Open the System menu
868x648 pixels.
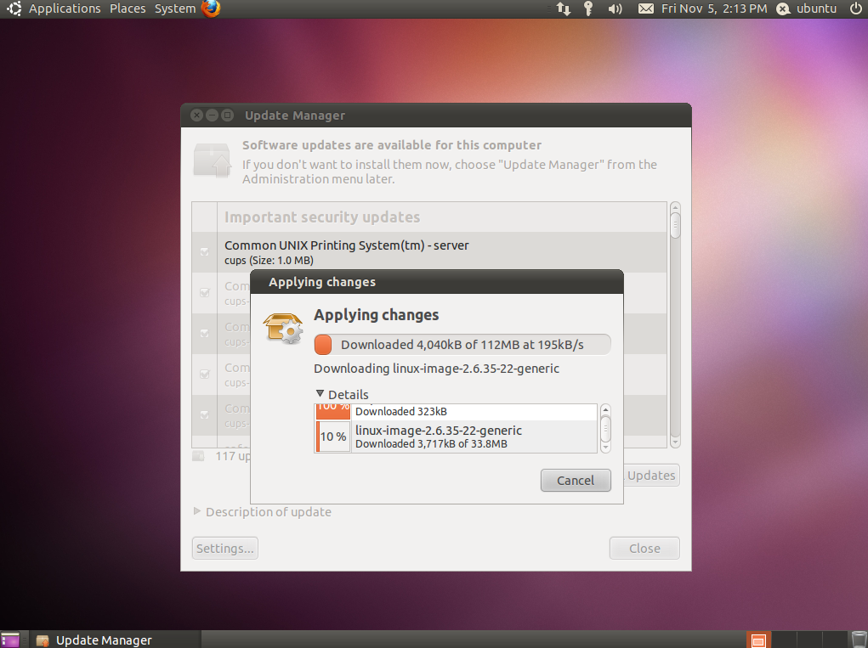click(x=174, y=9)
